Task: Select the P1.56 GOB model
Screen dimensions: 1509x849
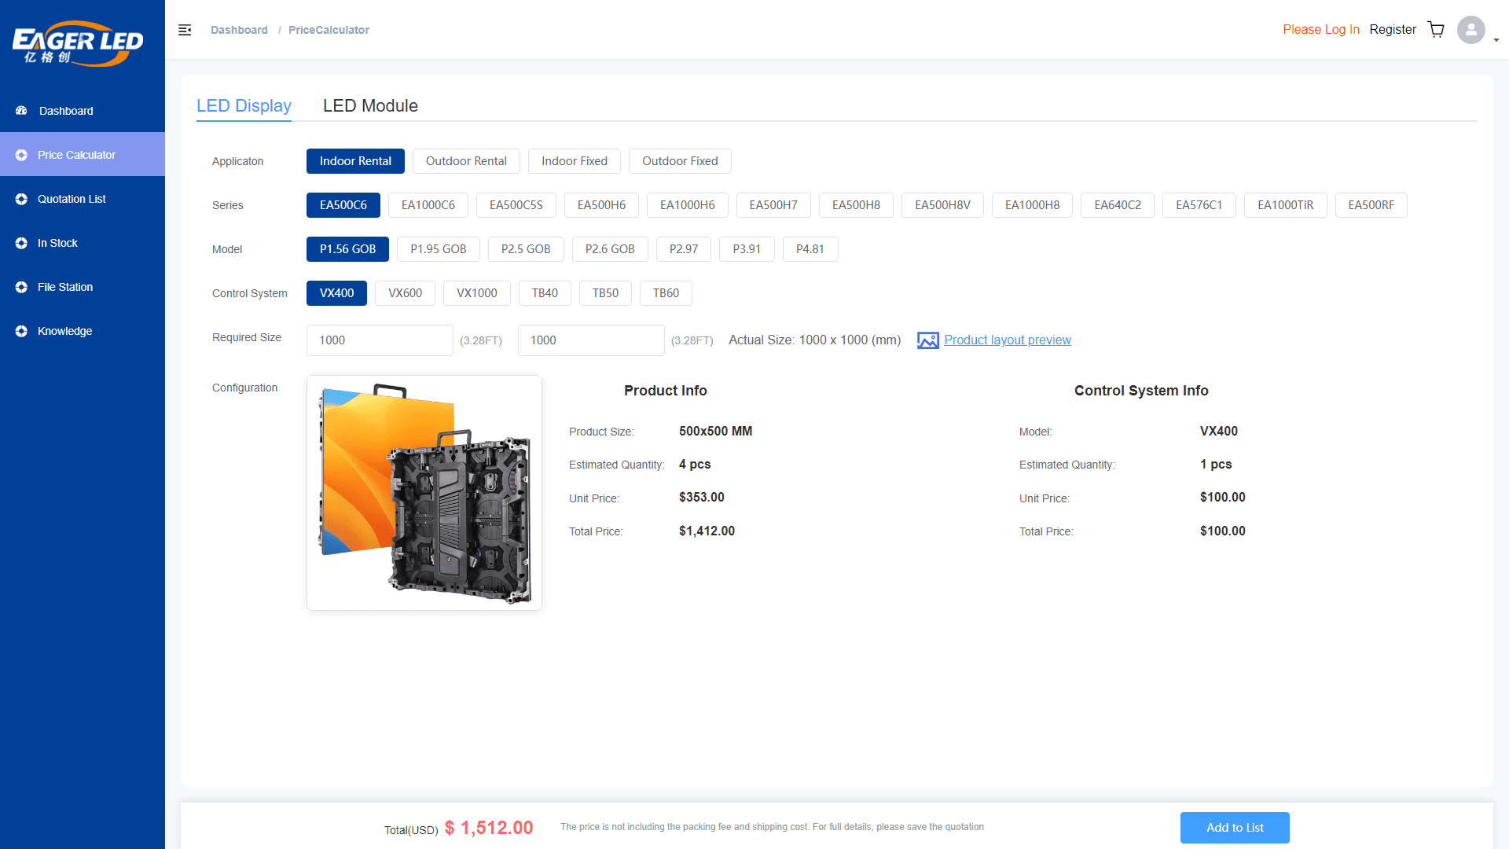Action: click(347, 249)
